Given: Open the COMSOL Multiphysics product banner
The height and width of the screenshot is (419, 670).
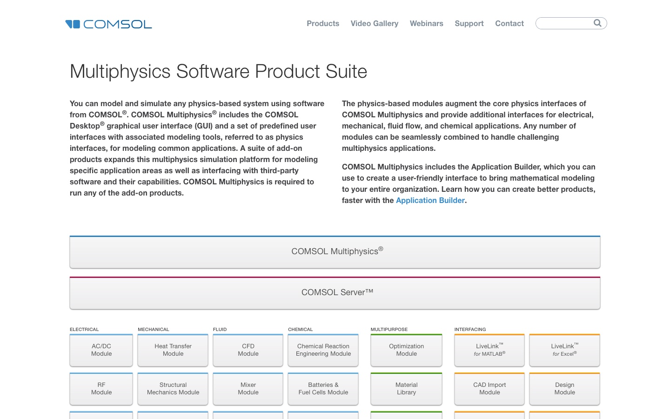Looking at the screenshot, I should pos(335,252).
